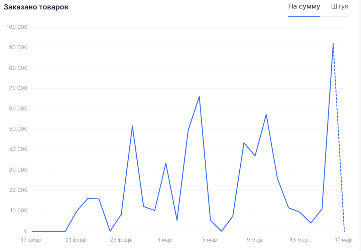Image resolution: width=361 pixels, height=251 pixels.
Task: Click the line peak near 57 000
Action: [x=266, y=114]
